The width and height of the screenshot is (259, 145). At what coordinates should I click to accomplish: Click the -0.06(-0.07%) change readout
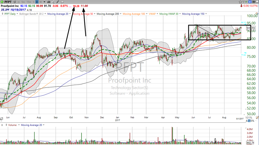[250, 6]
